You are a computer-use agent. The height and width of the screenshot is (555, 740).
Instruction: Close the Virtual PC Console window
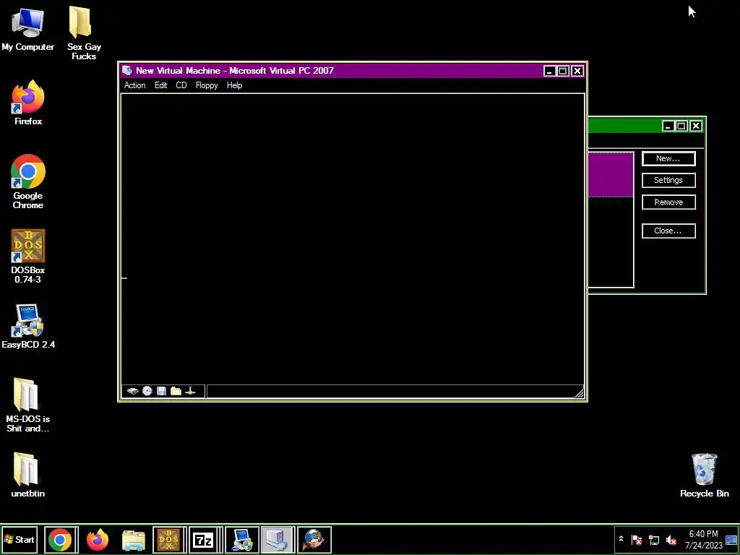[x=696, y=126]
